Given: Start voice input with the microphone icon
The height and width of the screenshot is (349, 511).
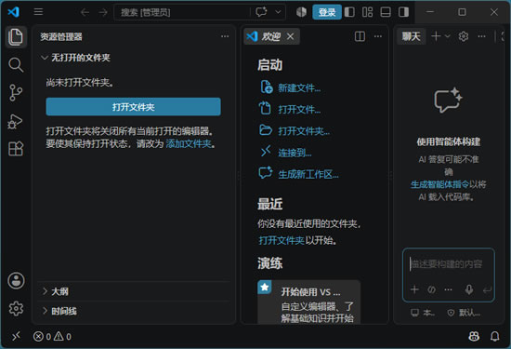Looking at the screenshot, I should coord(469,289).
